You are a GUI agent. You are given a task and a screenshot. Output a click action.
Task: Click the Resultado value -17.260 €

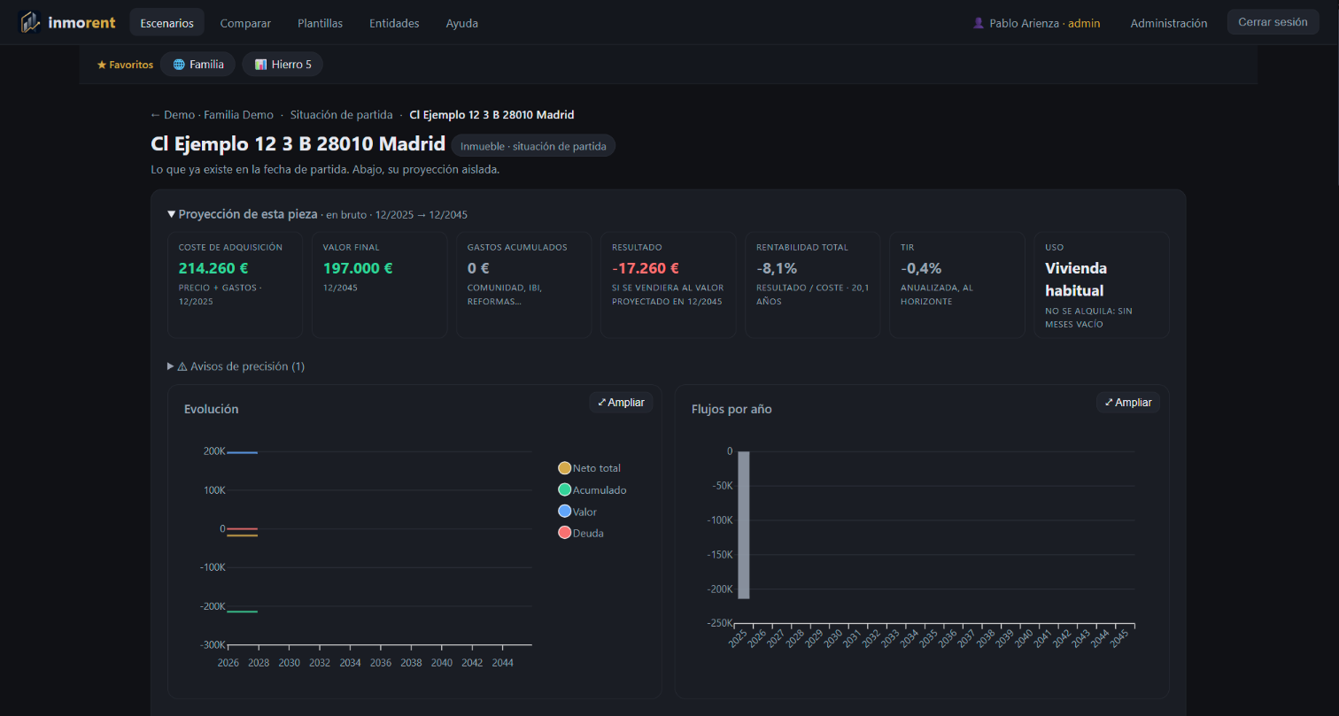(646, 268)
